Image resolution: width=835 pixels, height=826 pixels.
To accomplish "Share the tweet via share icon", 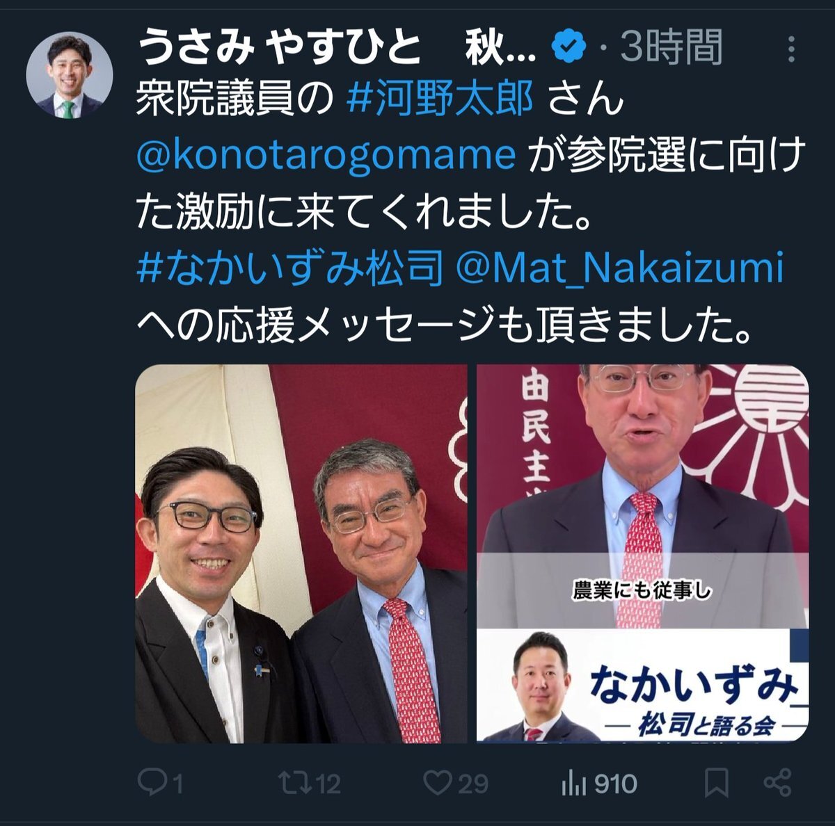I will coord(777,784).
